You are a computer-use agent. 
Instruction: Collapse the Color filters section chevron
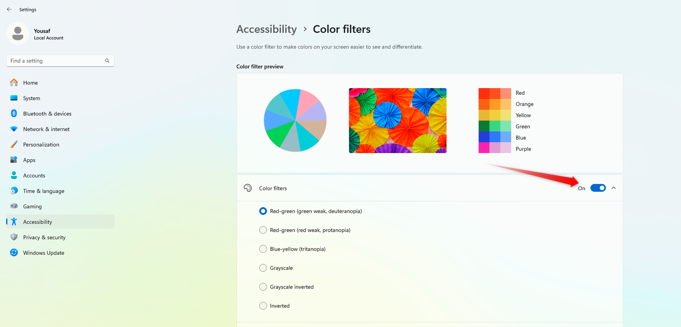click(x=614, y=188)
